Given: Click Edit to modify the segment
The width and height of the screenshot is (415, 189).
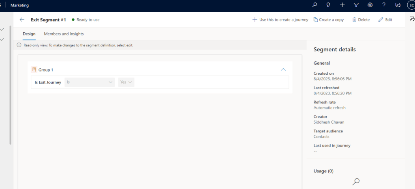Looking at the screenshot, I should point(385,20).
